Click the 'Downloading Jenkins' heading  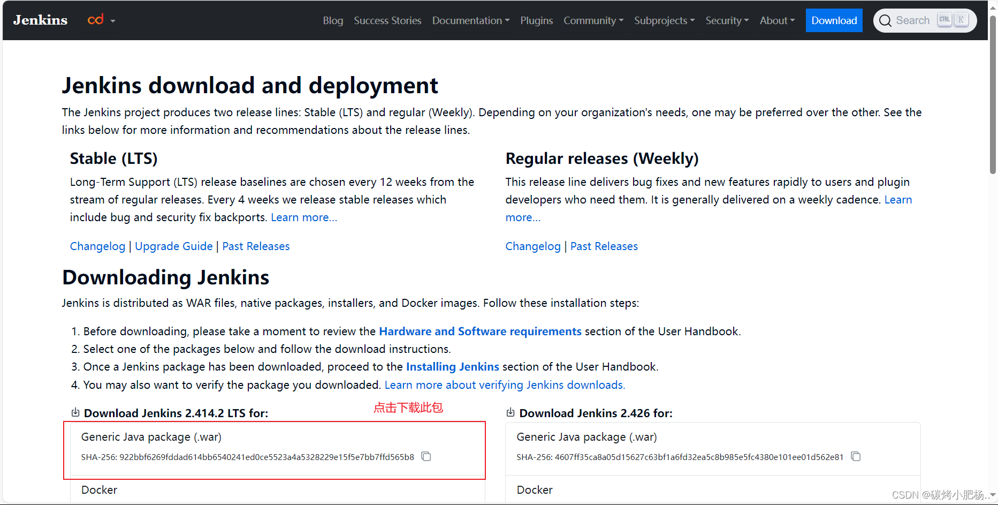coord(166,277)
